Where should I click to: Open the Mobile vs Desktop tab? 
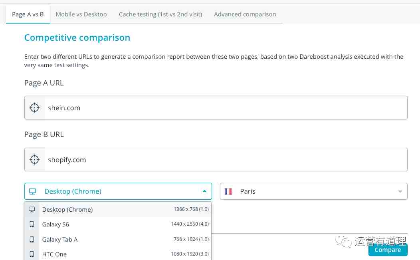(81, 14)
